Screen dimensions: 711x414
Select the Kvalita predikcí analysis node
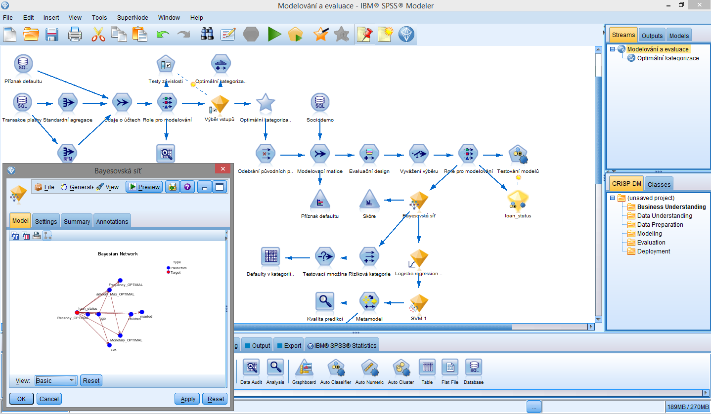tap(325, 301)
